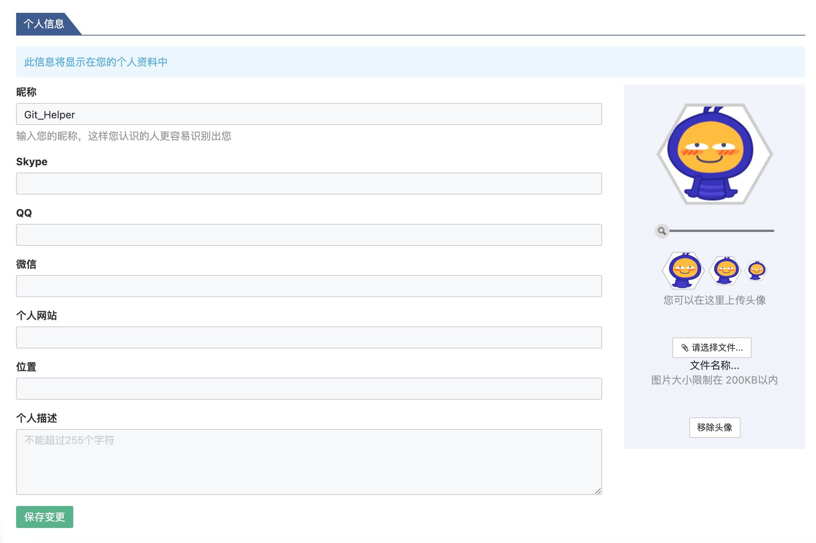Focus the 微信 input field
The width and height of the screenshot is (816, 543).
[x=309, y=286]
